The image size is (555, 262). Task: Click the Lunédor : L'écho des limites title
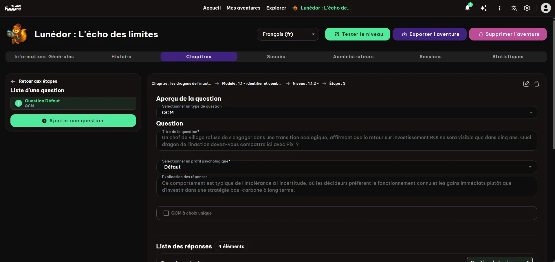(96, 34)
